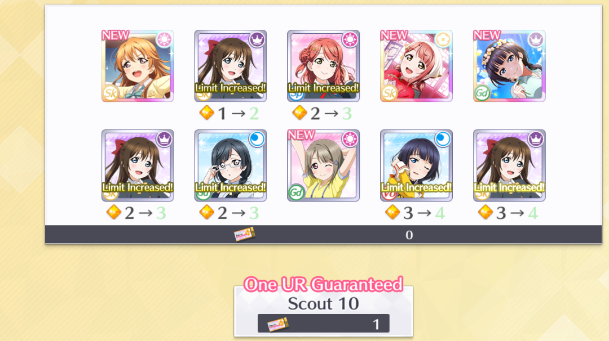This screenshot has width=609, height=341.
Task: Select the winking dark-haired girl card
Action: point(416,165)
